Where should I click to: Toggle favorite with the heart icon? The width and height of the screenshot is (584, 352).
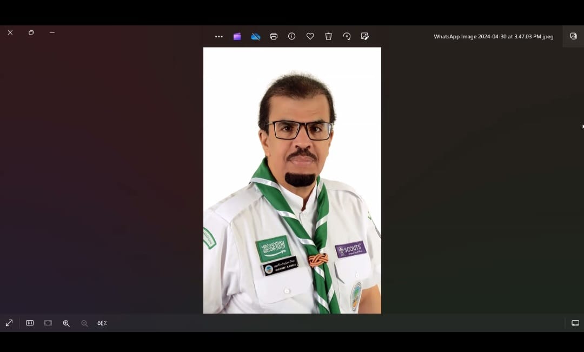pos(310,36)
